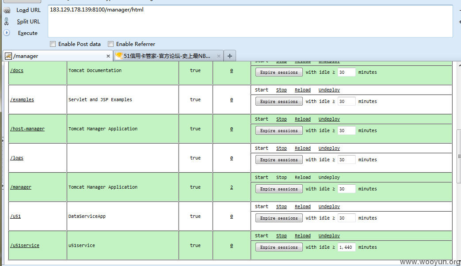Reload the /u51 application
The image size is (461, 266).
coord(302,207)
